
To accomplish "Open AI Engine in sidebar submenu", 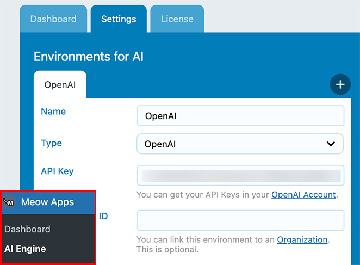I will 25,249.
